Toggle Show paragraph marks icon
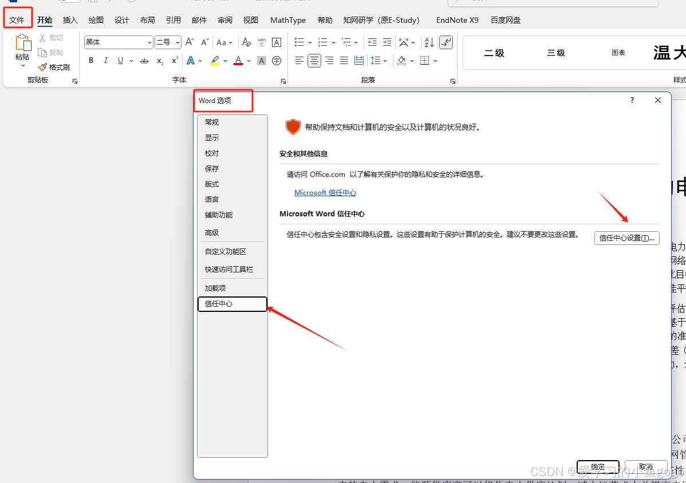This screenshot has width=686, height=483. click(446, 42)
